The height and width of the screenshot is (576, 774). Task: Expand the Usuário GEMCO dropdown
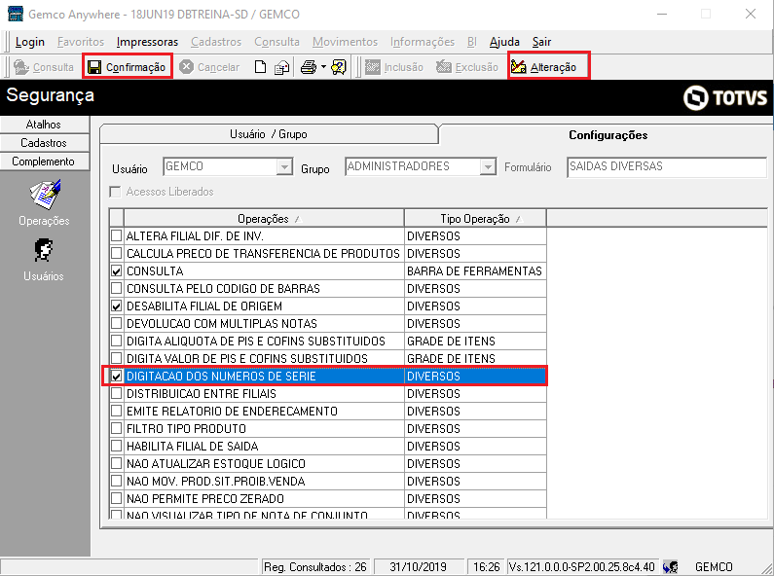[x=284, y=166]
